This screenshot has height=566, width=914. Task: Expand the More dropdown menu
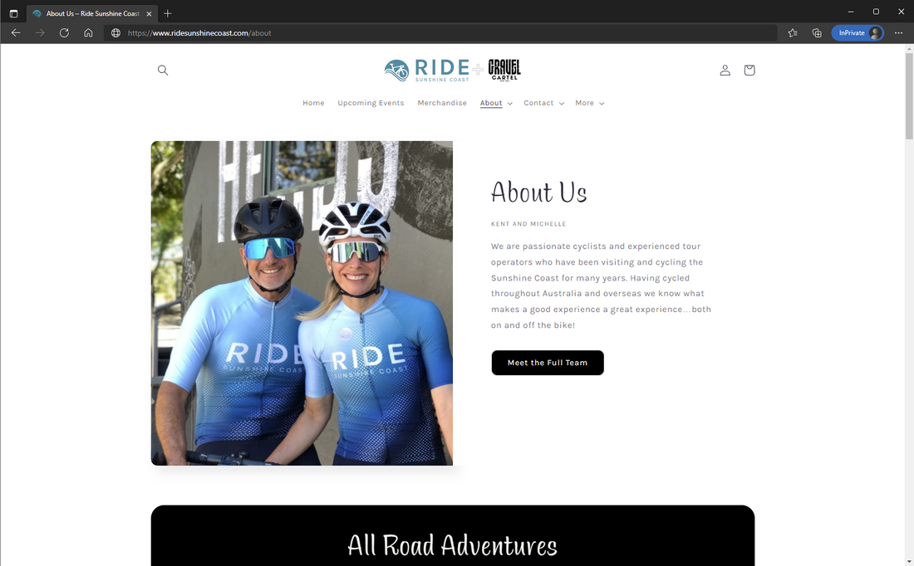coord(589,103)
